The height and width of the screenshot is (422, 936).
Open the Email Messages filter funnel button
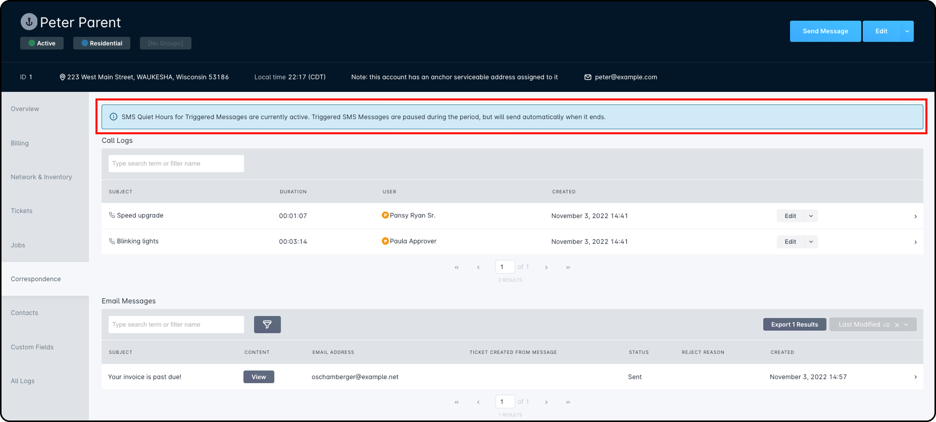[x=267, y=325]
